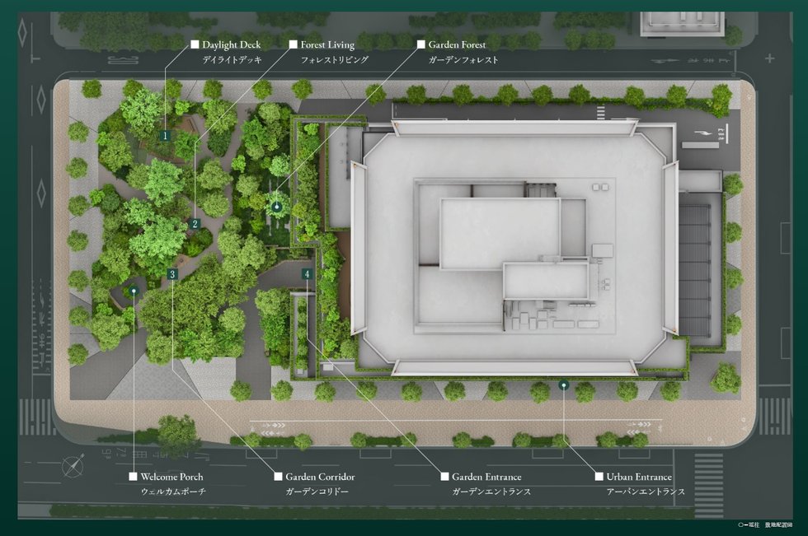Select the Garden Forest text label
The height and width of the screenshot is (536, 808).
457,44
